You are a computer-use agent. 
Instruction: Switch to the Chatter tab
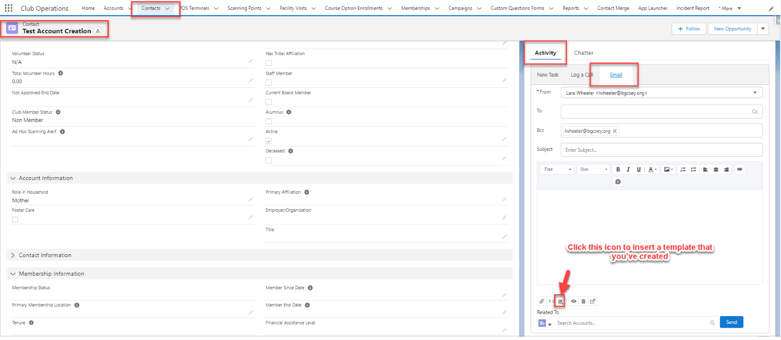coord(583,53)
